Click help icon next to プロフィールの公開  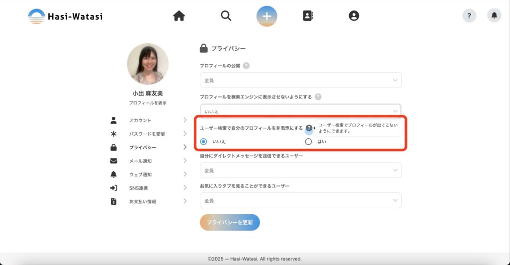(x=247, y=66)
